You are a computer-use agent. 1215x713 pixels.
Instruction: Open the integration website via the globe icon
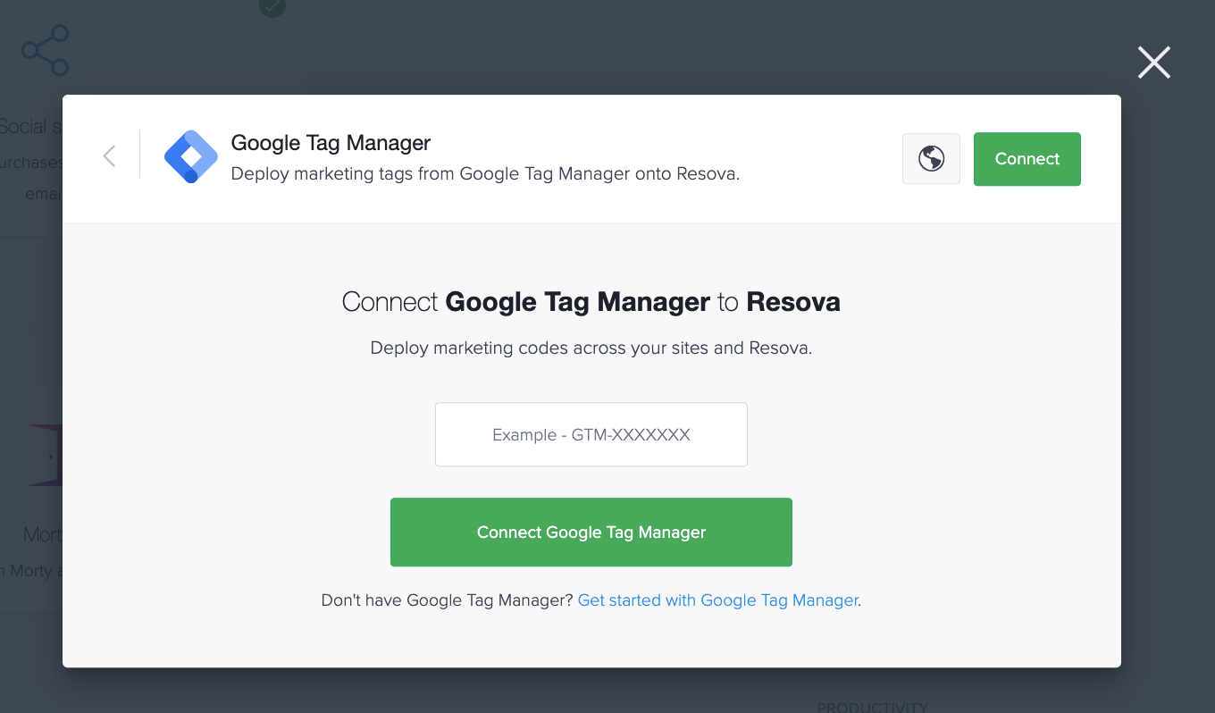[x=931, y=159]
